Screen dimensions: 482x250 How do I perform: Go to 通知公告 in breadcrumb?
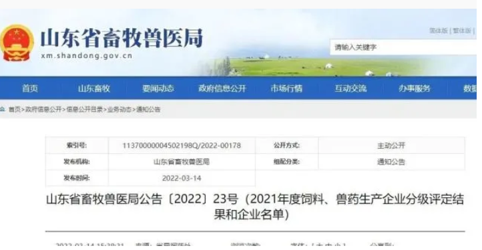tap(148, 110)
